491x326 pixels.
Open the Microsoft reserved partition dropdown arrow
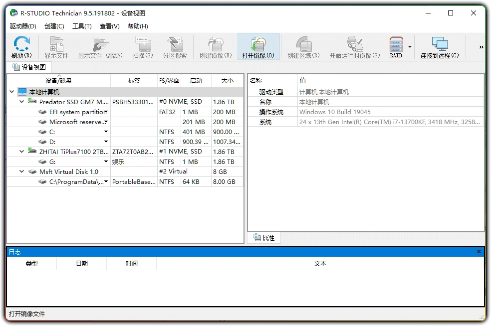point(106,122)
